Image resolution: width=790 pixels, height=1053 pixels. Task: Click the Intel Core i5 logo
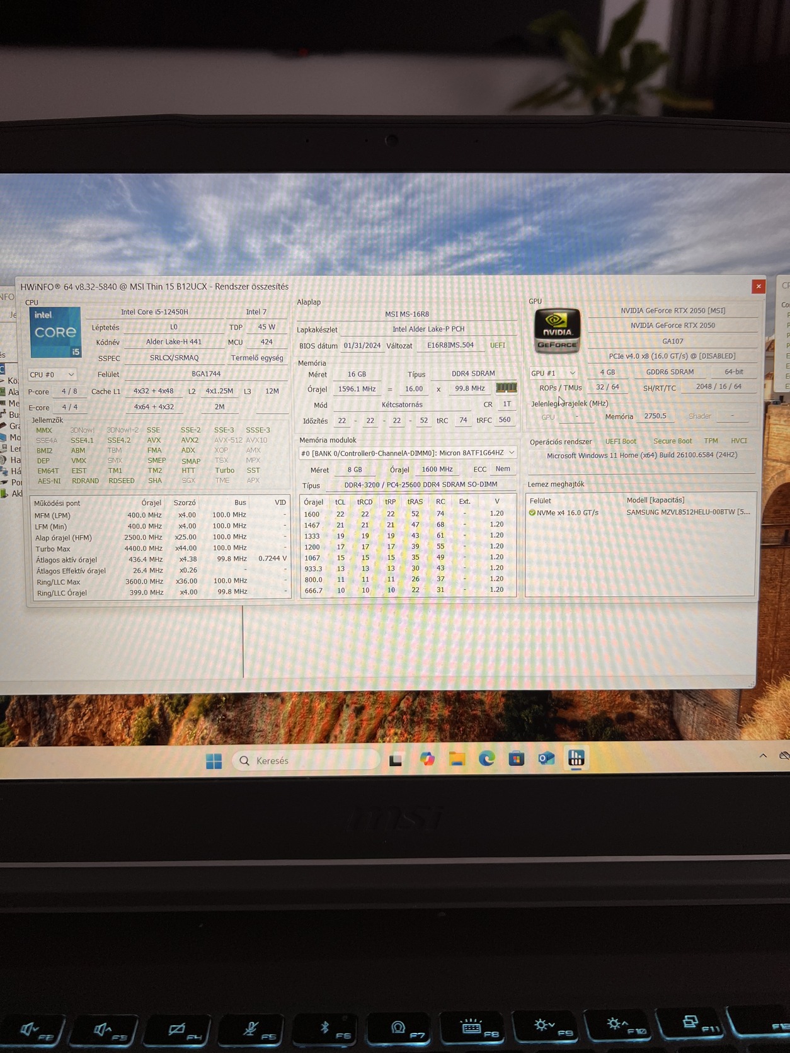click(x=55, y=332)
